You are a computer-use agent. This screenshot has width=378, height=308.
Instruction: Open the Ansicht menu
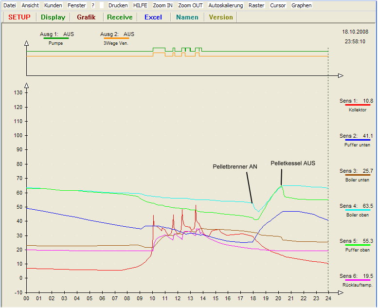pos(30,5)
